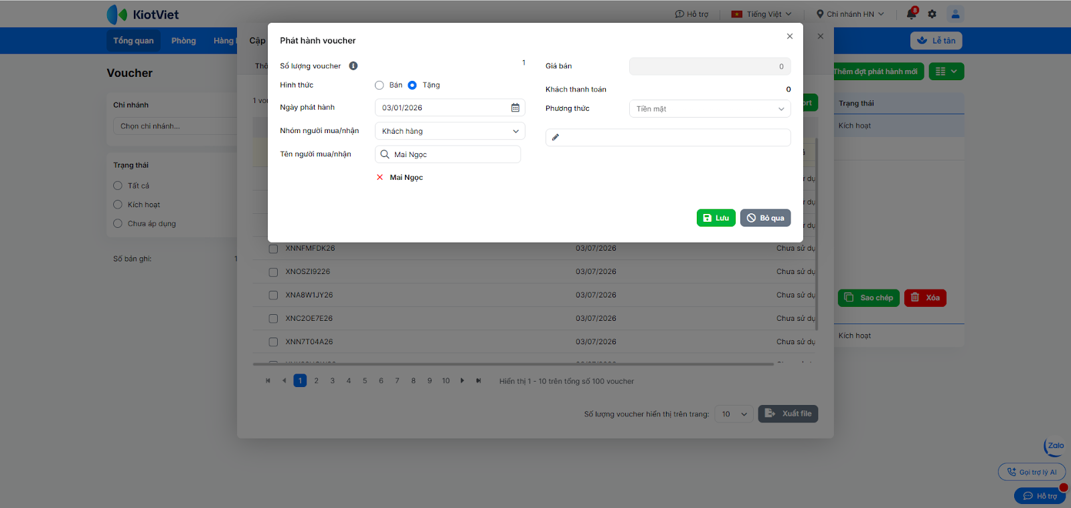Expand the green list view options dropdown
The image size is (1071, 508).
coord(946,72)
